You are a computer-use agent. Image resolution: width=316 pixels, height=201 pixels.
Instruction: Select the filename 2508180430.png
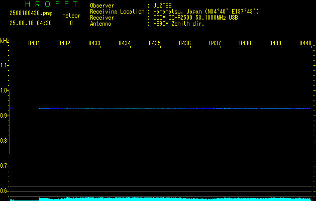coord(31,13)
